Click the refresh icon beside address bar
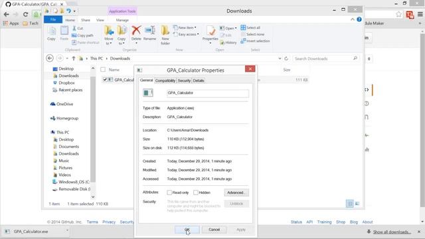 286,58
